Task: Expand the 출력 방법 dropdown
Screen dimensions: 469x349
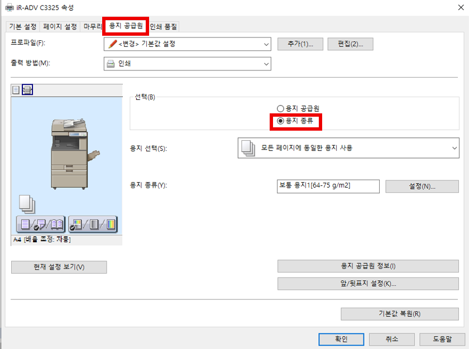Action: pos(187,64)
